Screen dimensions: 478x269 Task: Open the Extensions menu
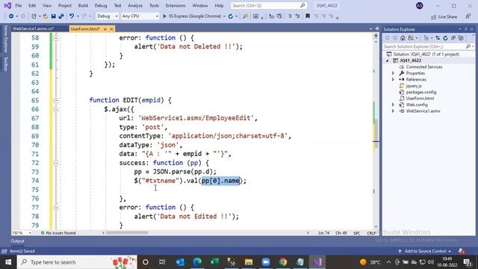(176, 5)
